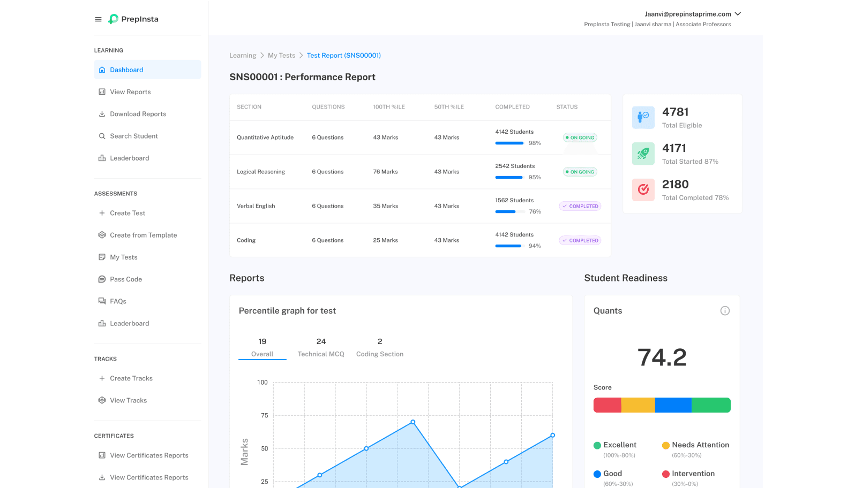Click the PrepInsta logo
The width and height of the screenshot is (855, 488).
[133, 19]
